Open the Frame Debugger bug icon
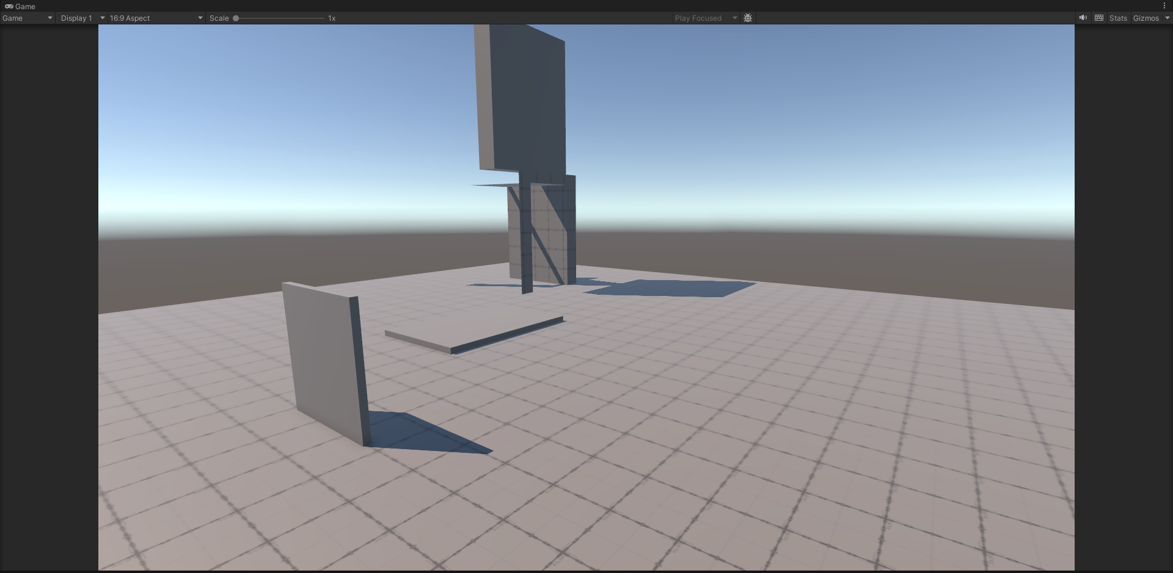1173x573 pixels. [x=748, y=18]
